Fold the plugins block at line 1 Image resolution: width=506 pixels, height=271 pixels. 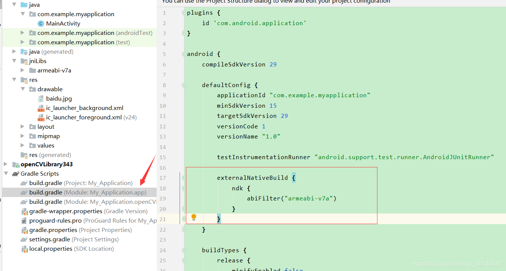pyautogui.click(x=184, y=13)
